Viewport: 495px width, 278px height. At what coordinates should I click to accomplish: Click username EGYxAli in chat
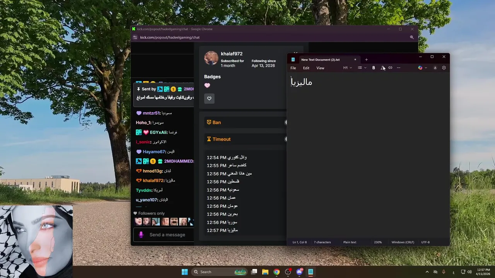158,132
